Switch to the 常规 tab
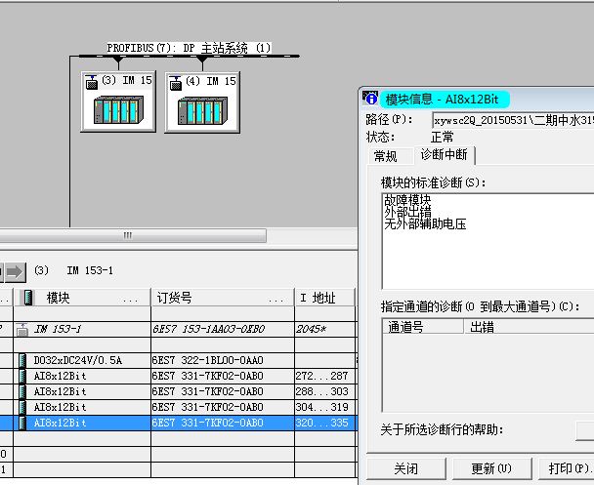This screenshot has width=594, height=485. [x=390, y=155]
